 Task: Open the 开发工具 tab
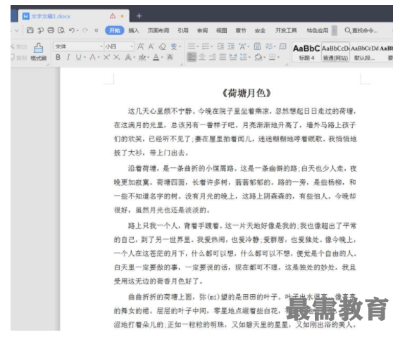pyautogui.click(x=286, y=30)
